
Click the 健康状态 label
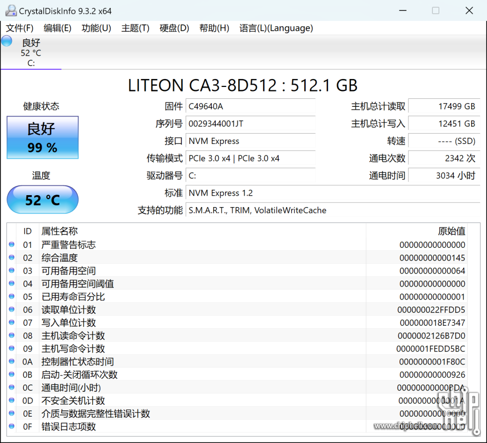click(x=41, y=106)
